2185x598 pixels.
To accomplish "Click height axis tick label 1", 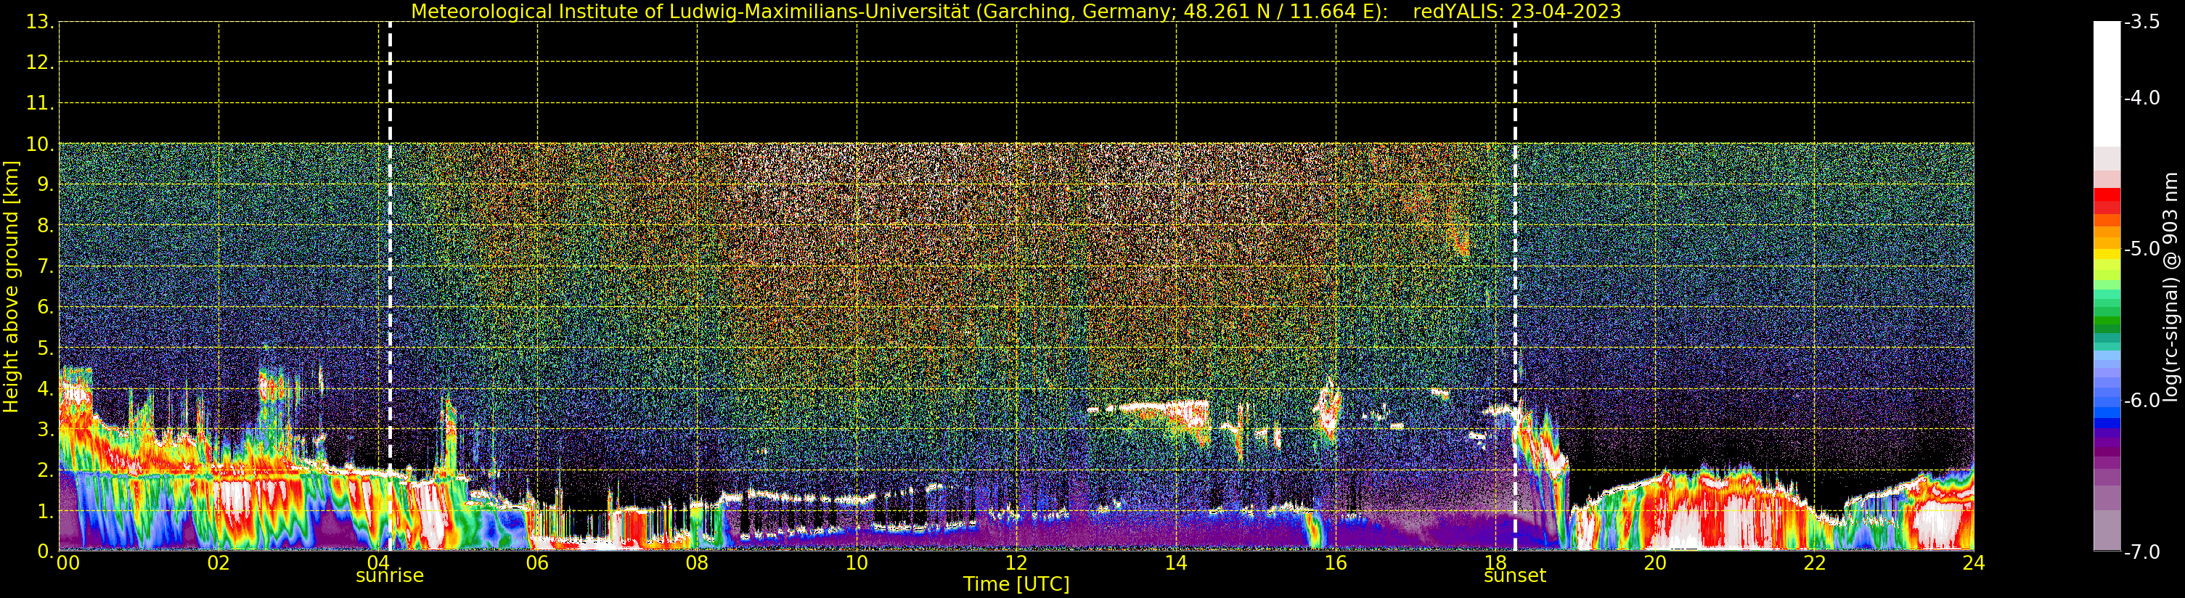I will [45, 511].
